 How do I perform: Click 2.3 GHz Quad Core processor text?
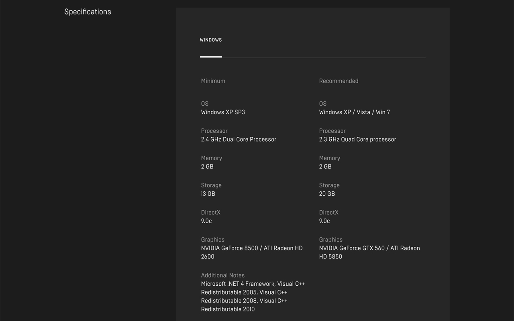[357, 140]
